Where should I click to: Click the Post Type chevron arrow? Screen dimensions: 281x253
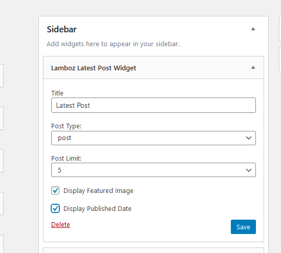249,138
